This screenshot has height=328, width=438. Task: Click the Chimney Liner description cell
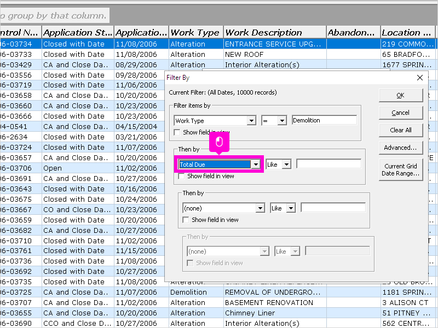275,313
